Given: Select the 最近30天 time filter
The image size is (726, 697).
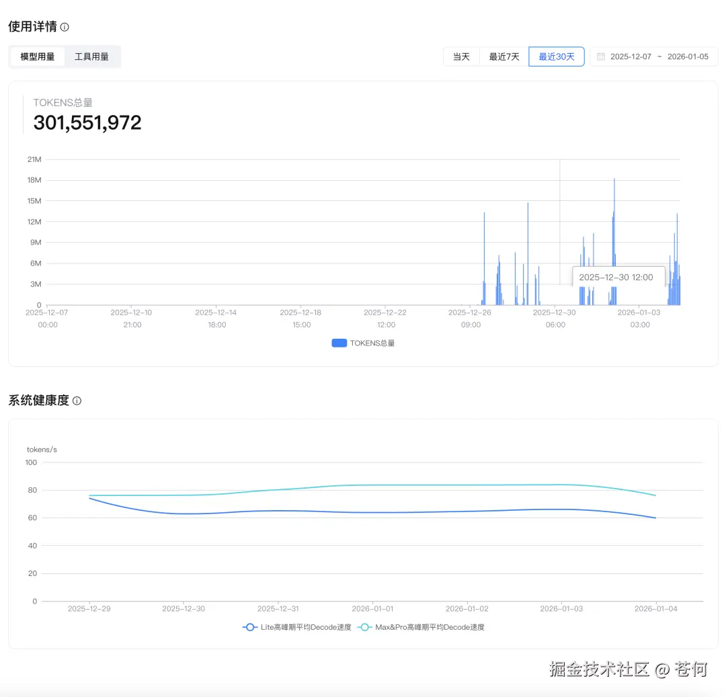Looking at the screenshot, I should pos(556,56).
